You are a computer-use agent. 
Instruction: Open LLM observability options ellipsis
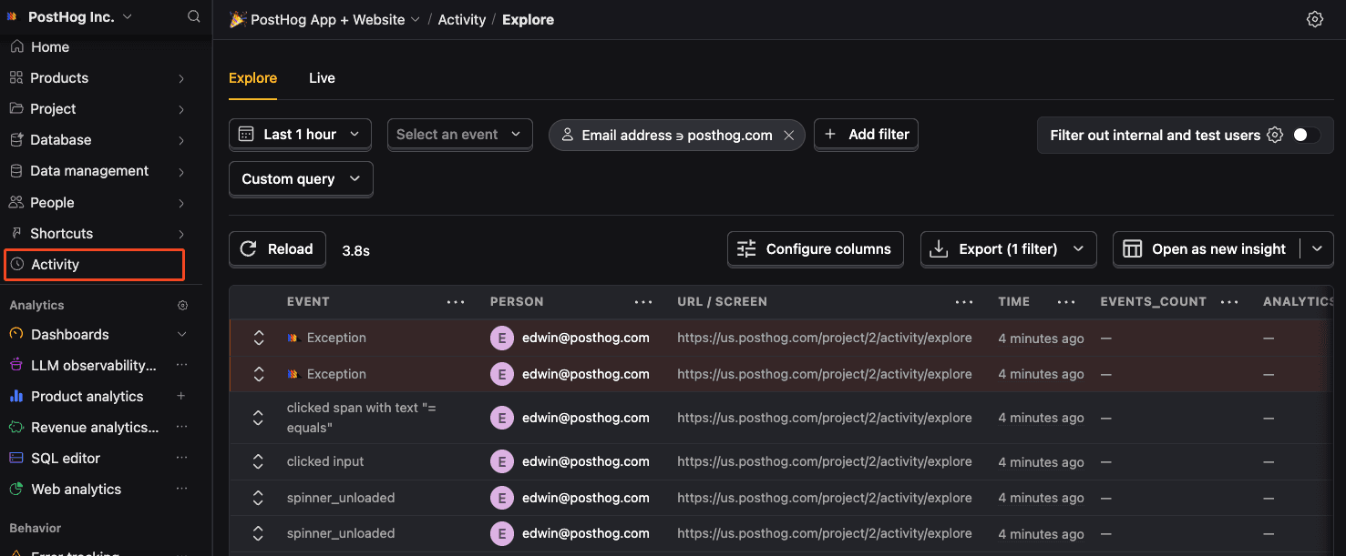181,365
